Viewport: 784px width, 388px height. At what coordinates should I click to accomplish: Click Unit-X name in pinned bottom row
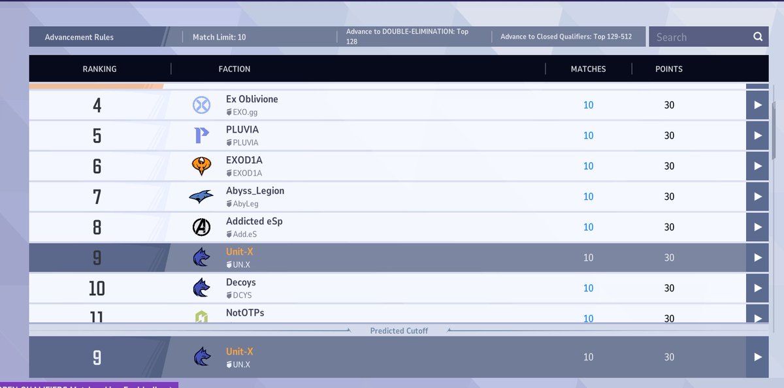tap(239, 351)
